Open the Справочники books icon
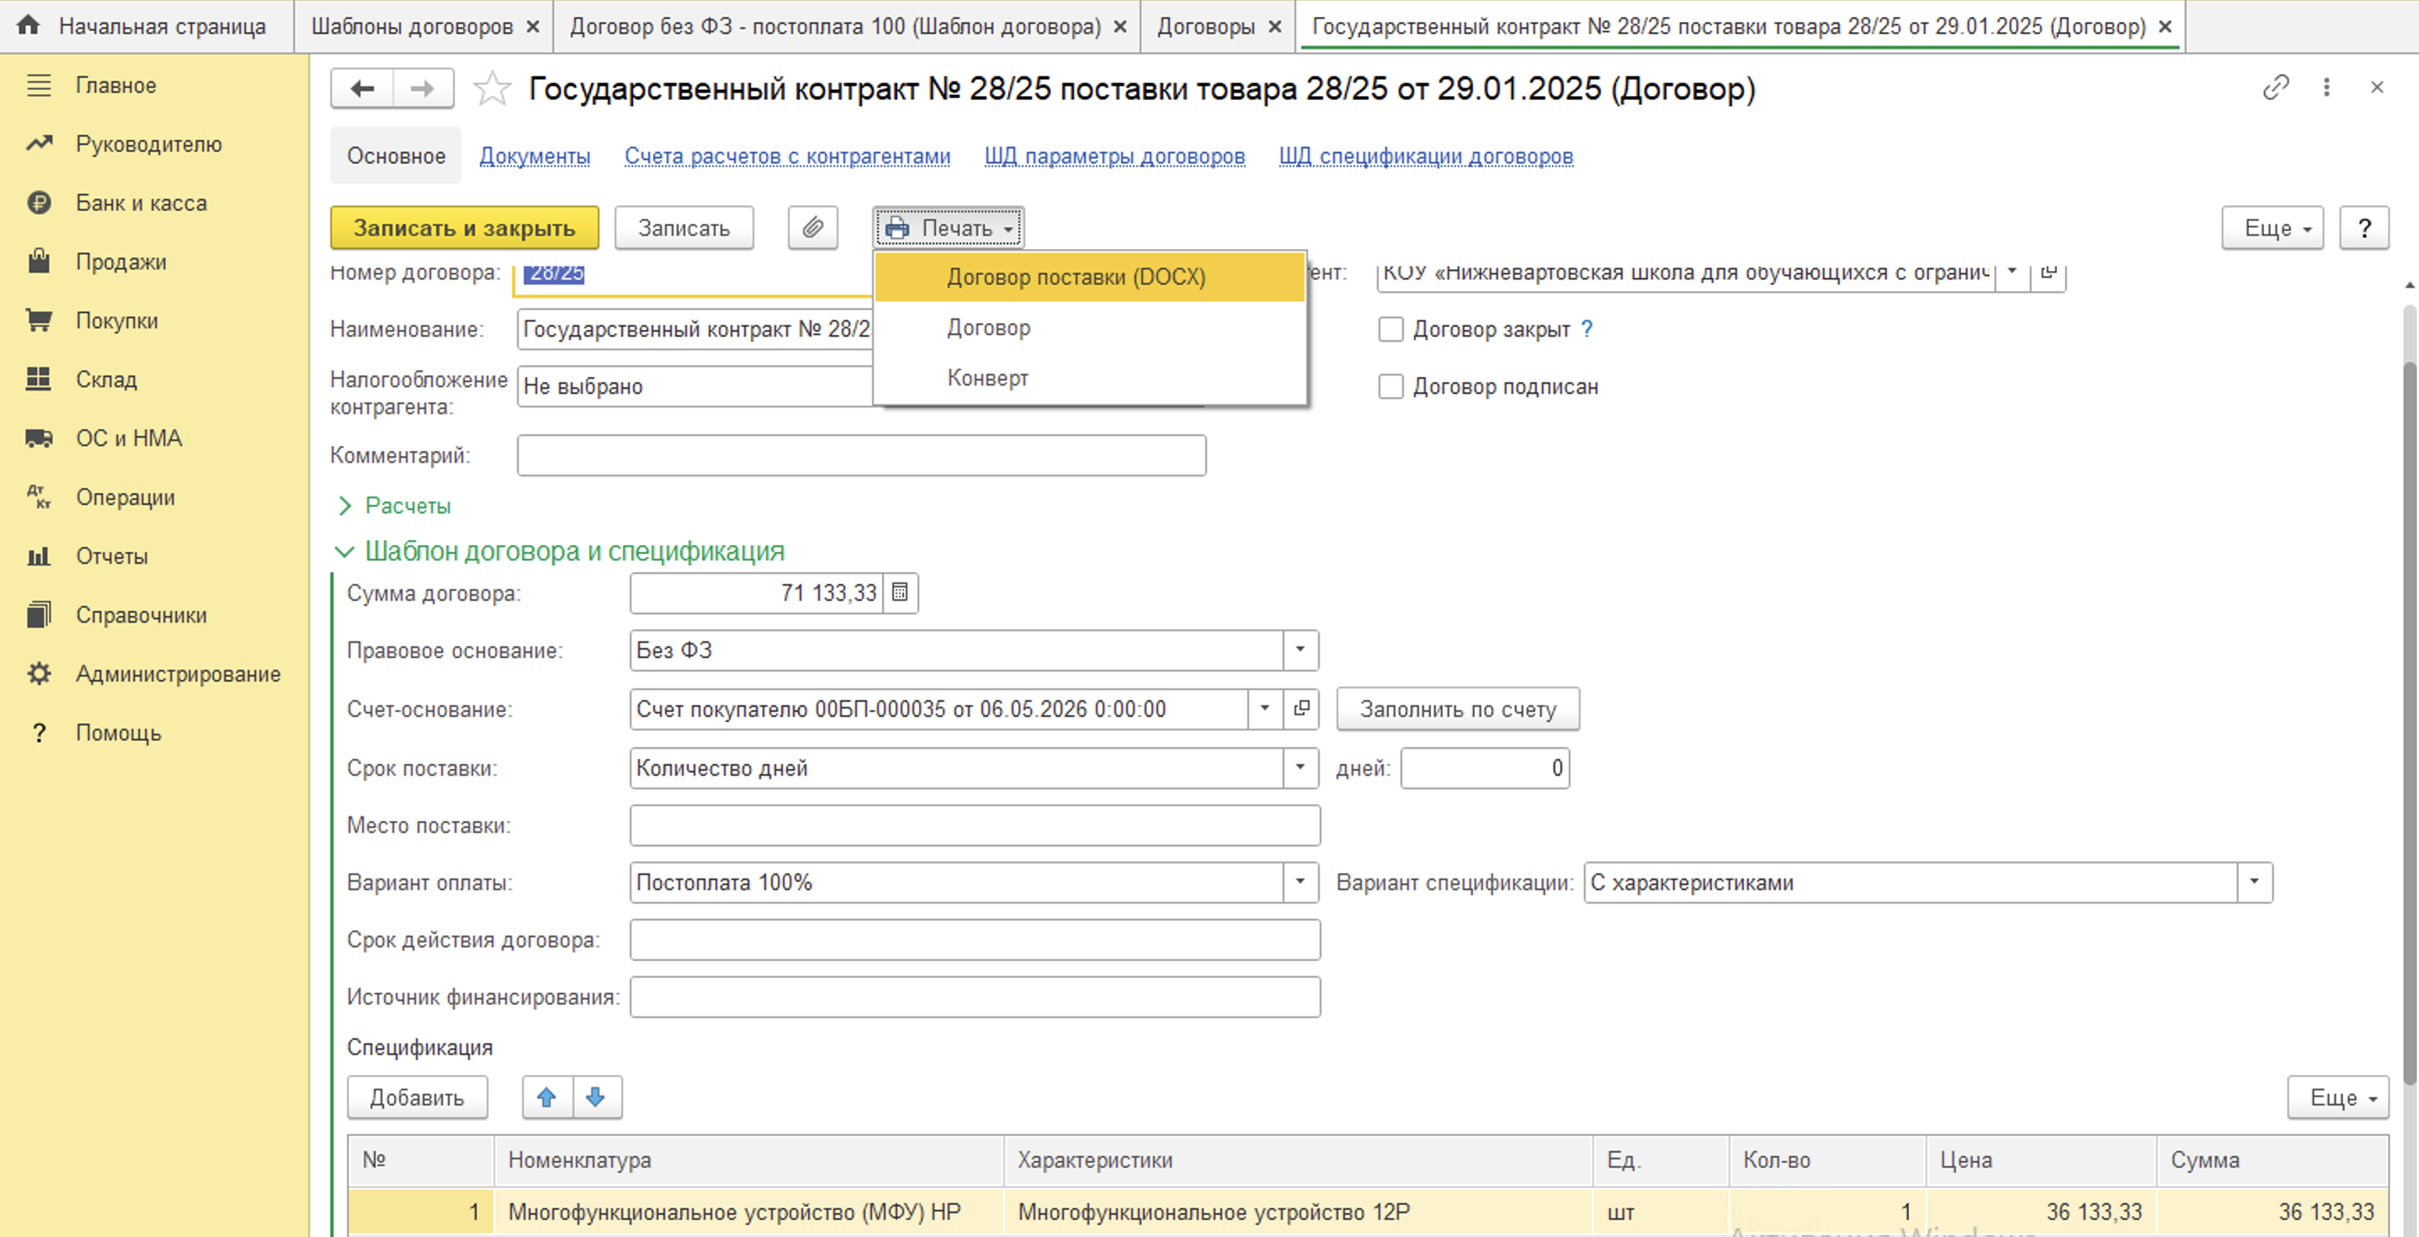 (x=39, y=615)
